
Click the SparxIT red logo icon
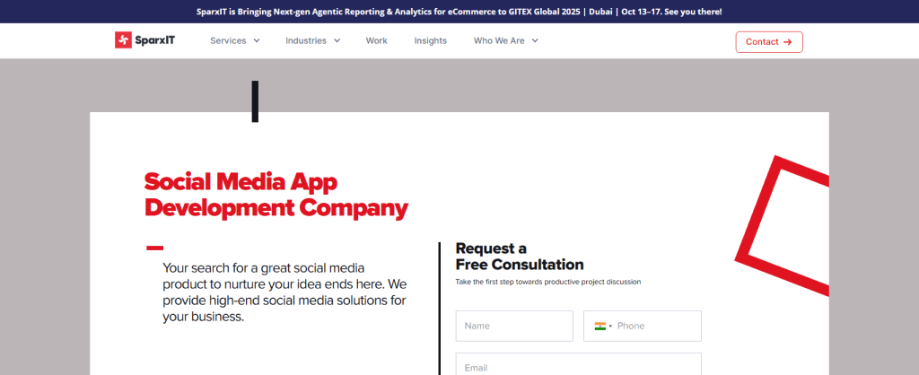coord(123,40)
